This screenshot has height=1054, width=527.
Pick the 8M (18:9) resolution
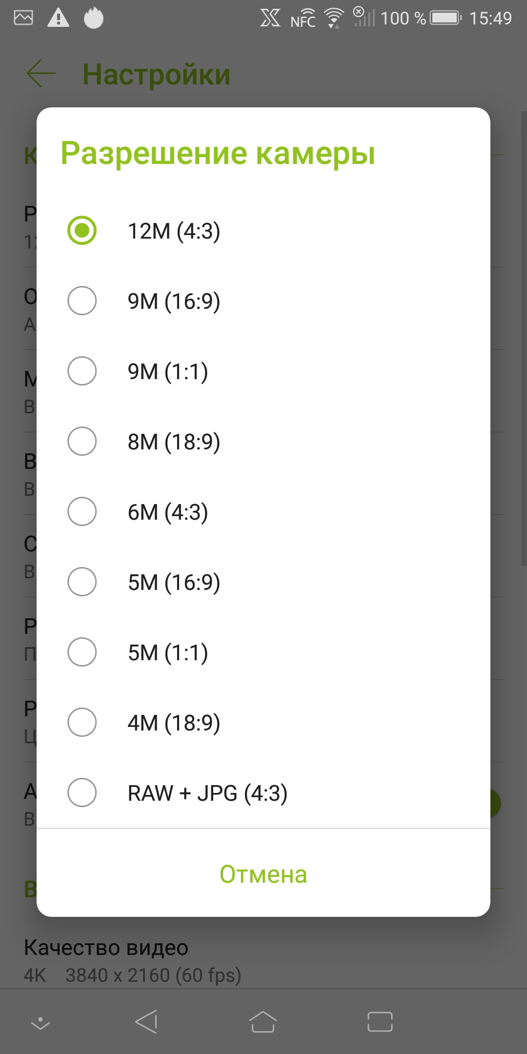coord(82,441)
